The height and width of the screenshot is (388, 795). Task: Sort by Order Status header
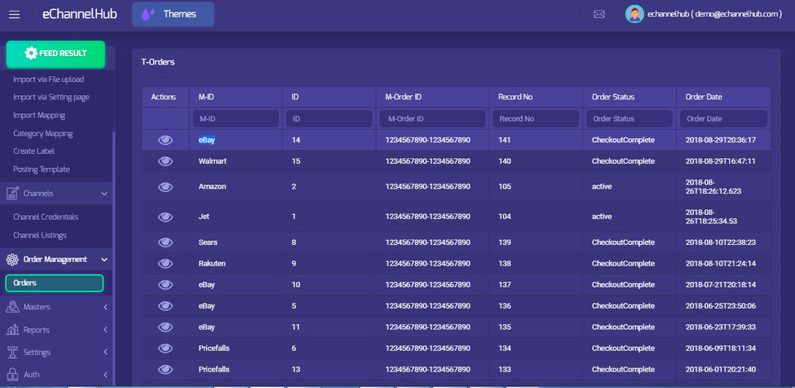(x=613, y=97)
